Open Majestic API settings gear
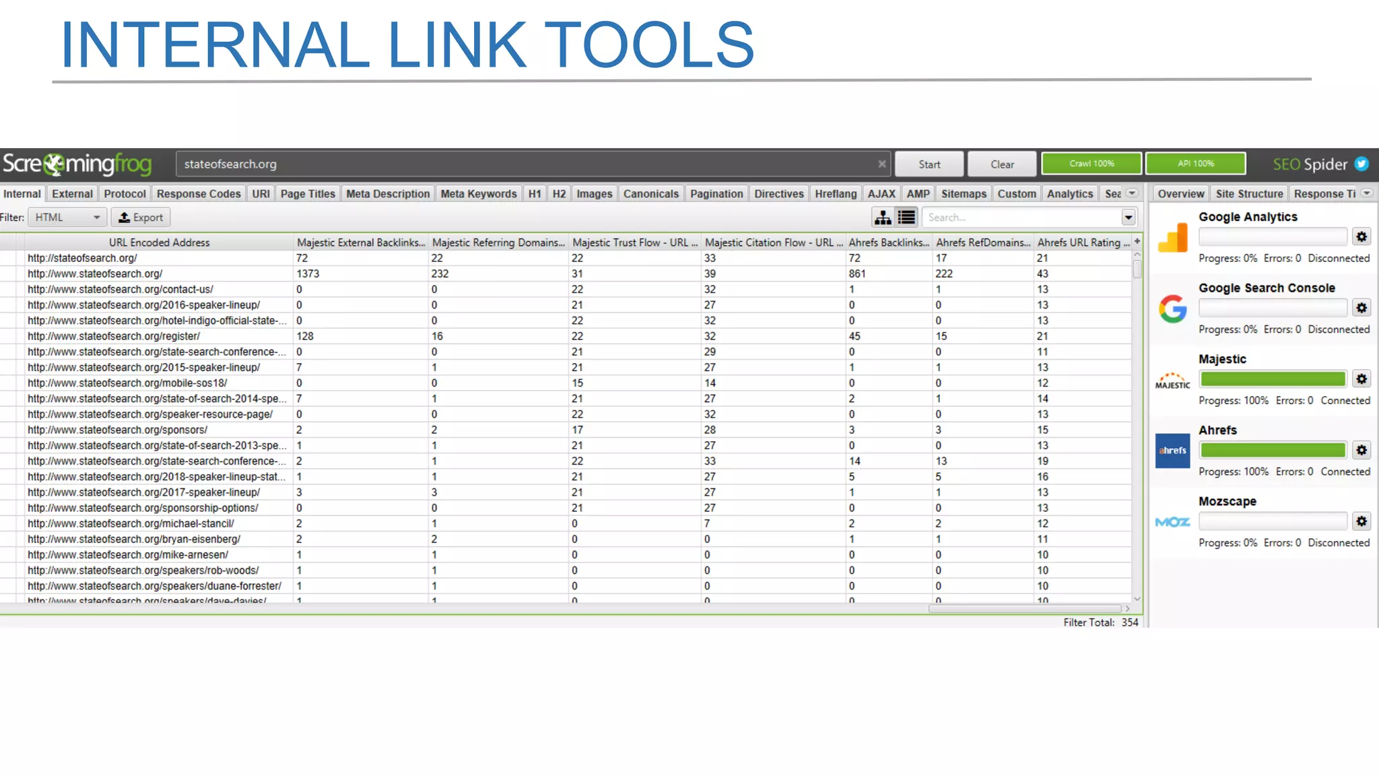Viewport: 1379px width, 776px height. pos(1361,379)
